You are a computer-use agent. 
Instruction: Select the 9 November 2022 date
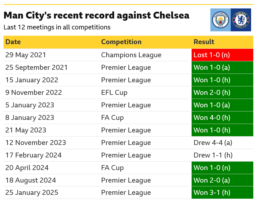34,93
